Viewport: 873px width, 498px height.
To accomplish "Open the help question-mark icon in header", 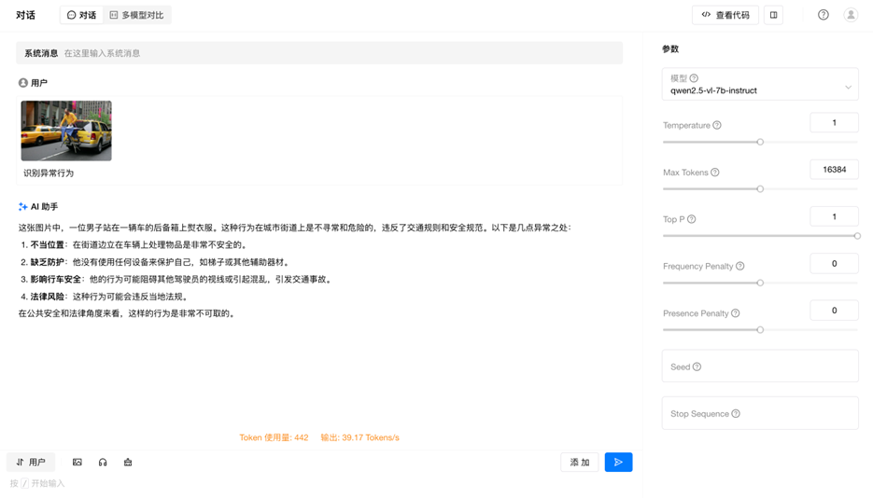I will 823,15.
